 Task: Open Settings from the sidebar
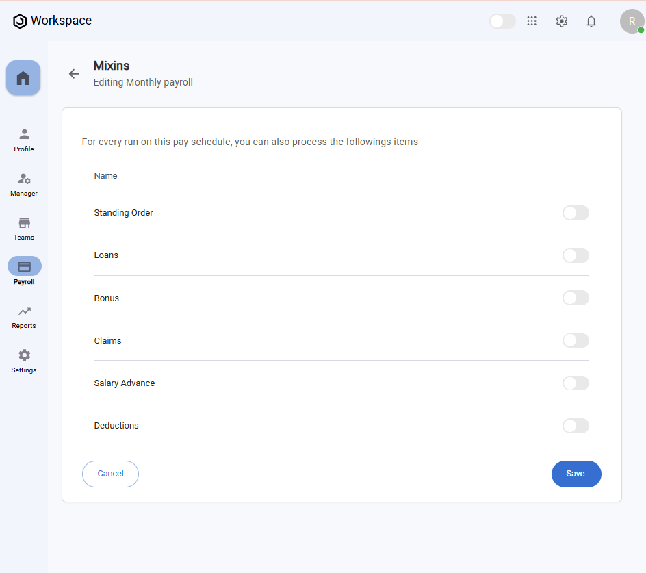24,361
